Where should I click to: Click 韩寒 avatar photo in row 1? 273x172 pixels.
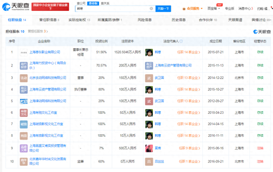point(149,52)
